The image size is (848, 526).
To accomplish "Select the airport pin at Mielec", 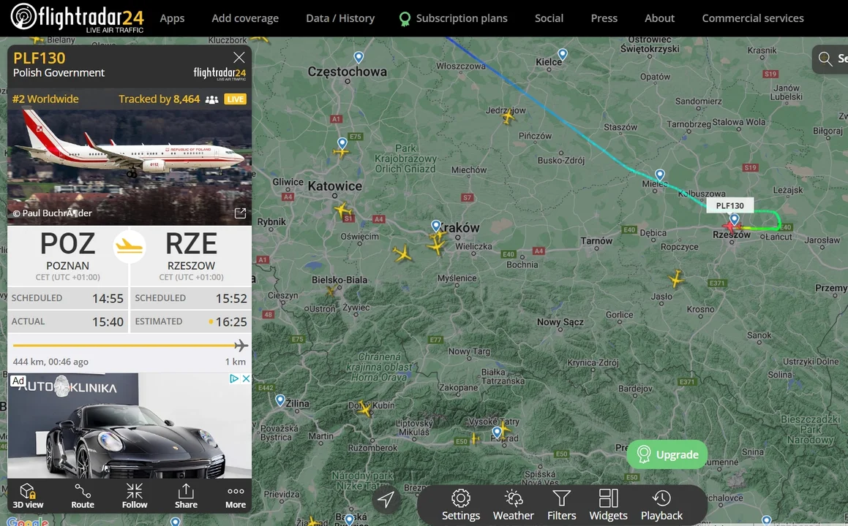I will pyautogui.click(x=660, y=175).
